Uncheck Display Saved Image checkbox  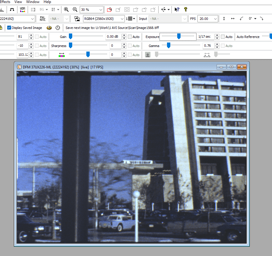9,28
